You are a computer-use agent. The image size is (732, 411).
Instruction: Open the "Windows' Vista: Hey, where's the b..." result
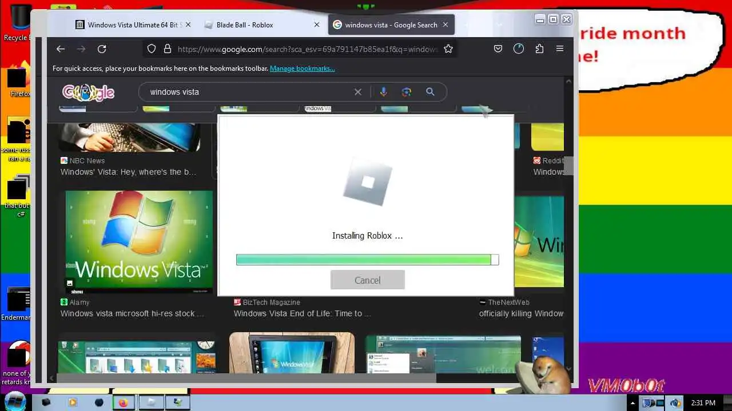[129, 172]
